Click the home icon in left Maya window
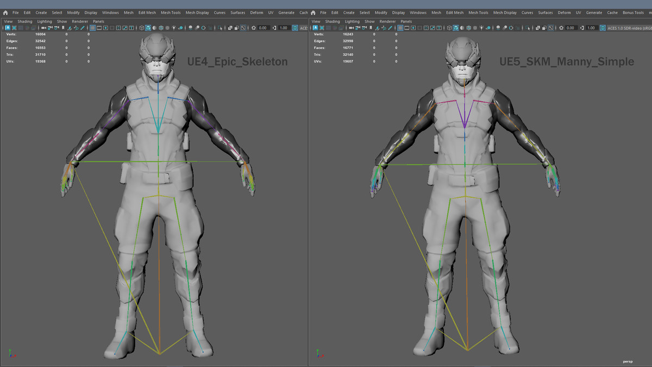Screen dimensions: 652x367 coord(5,13)
